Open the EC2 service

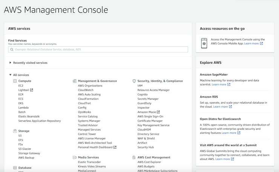point(21,86)
